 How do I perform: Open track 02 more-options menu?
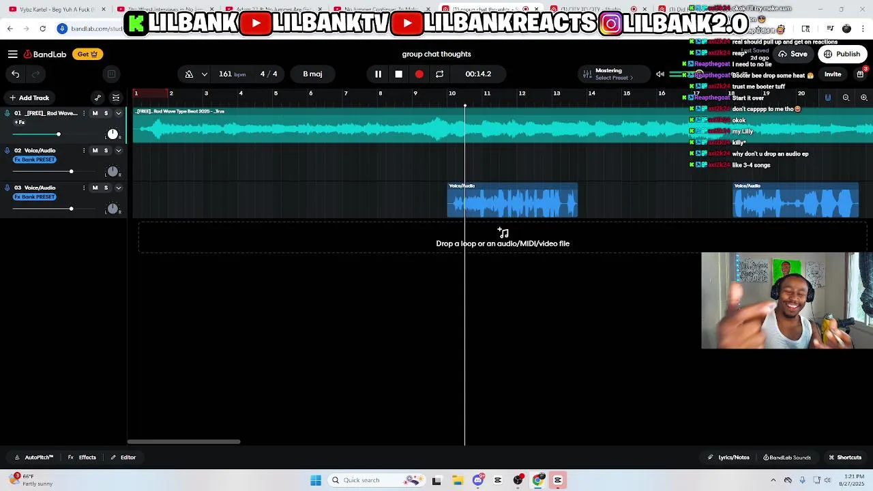84,151
